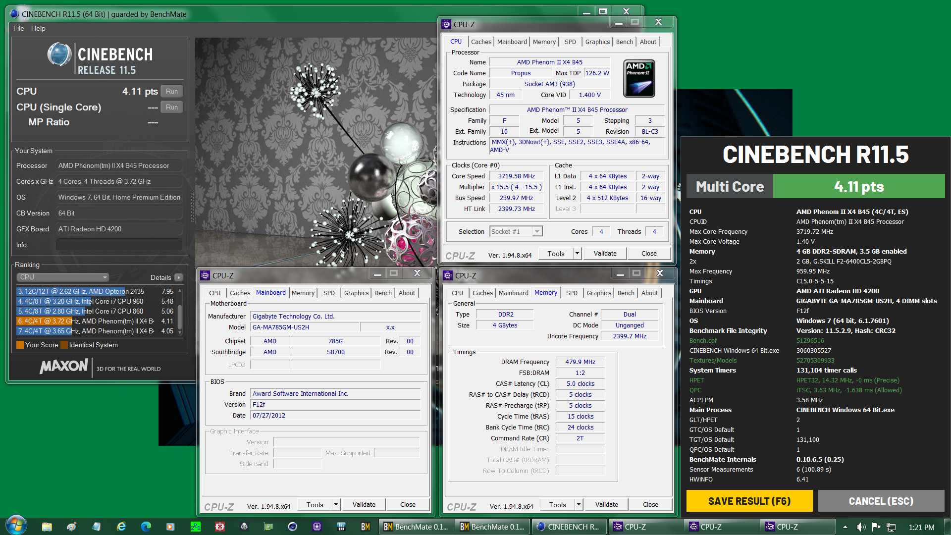Open Bench tab in top CPU-Z window
951x535 pixels.
(x=624, y=42)
